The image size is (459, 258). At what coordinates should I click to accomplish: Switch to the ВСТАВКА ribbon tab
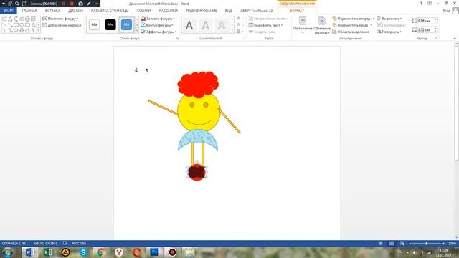pyautogui.click(x=52, y=11)
